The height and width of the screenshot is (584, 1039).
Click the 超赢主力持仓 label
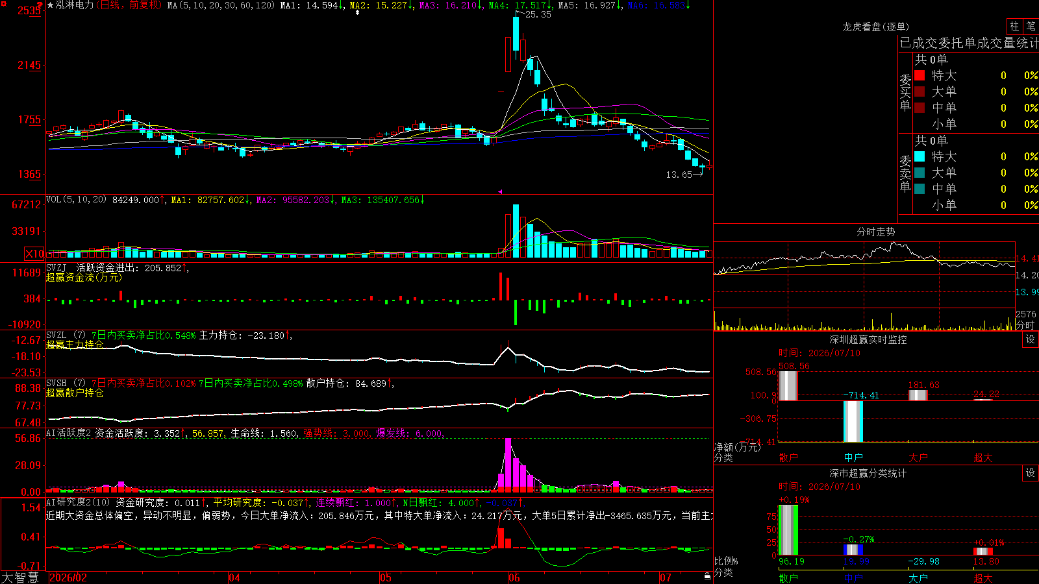[75, 345]
